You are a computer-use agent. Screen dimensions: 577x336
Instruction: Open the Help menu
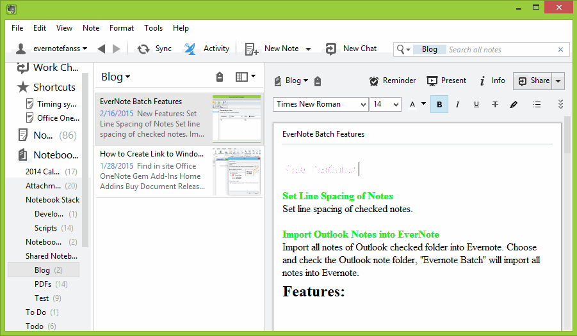pos(181,28)
